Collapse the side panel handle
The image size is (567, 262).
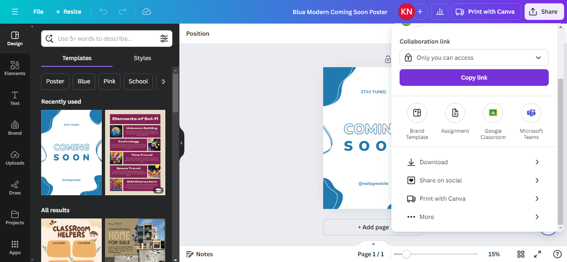tap(182, 143)
